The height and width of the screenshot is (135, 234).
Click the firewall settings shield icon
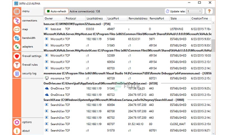17,56
